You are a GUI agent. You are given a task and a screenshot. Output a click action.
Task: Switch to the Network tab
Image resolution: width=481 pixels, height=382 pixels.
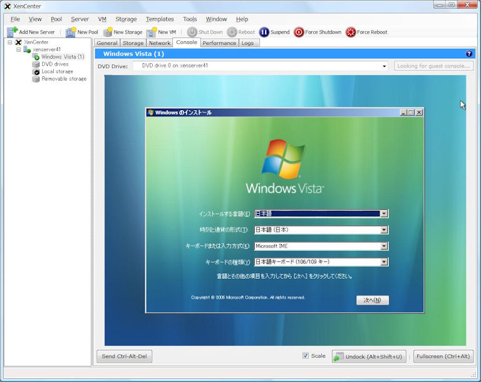[x=160, y=43]
